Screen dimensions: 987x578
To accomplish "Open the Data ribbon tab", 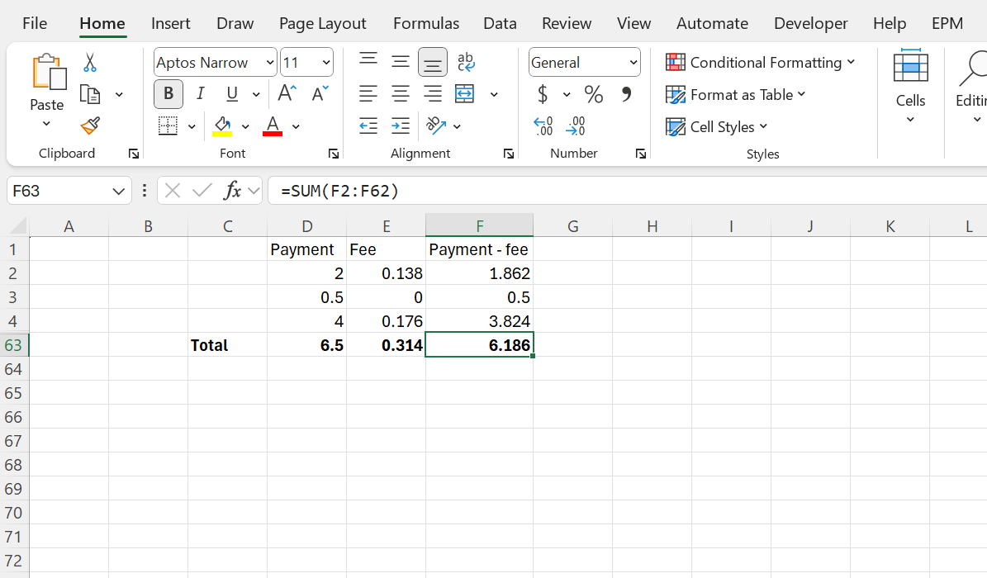I will coord(500,23).
